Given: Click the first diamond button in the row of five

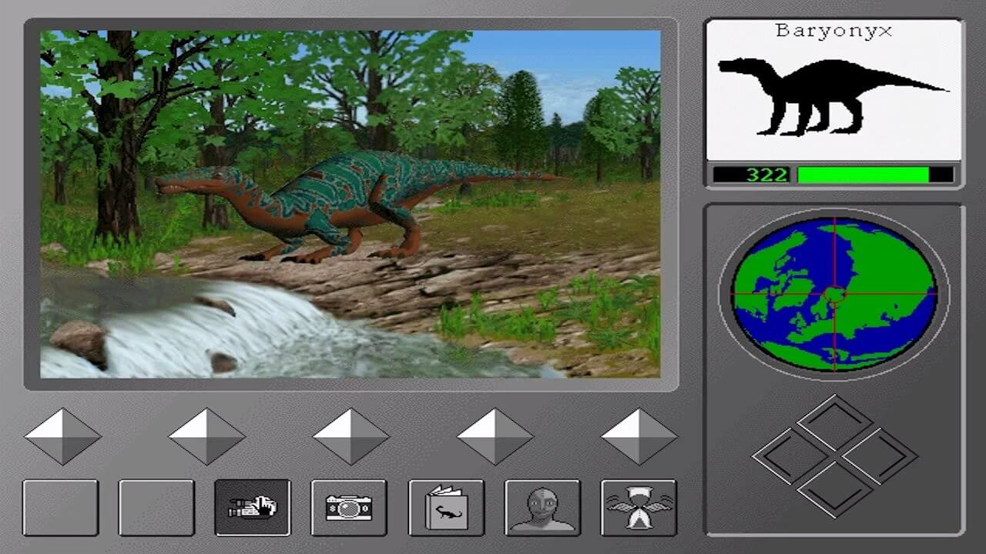Looking at the screenshot, I should (x=62, y=436).
